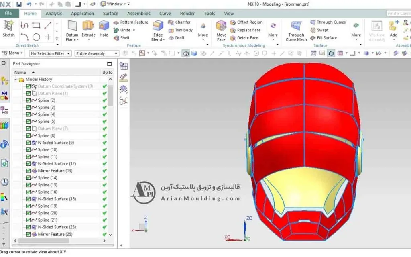
Task: Collapse the Model History tree node
Action: click(16, 80)
